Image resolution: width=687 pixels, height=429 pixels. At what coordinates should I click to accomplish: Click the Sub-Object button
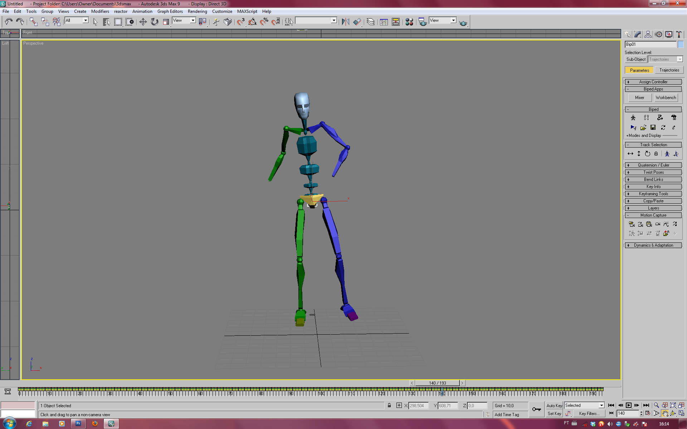tap(636, 59)
